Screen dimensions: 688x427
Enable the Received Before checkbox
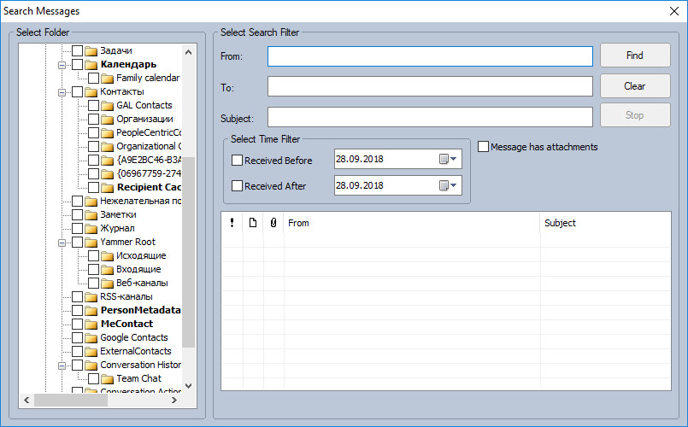(x=238, y=161)
